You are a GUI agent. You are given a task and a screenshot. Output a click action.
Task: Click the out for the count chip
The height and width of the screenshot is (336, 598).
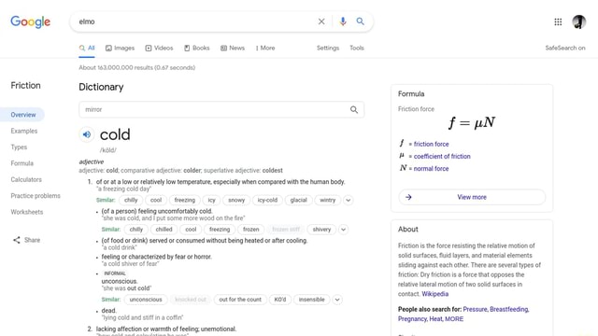[240, 300]
